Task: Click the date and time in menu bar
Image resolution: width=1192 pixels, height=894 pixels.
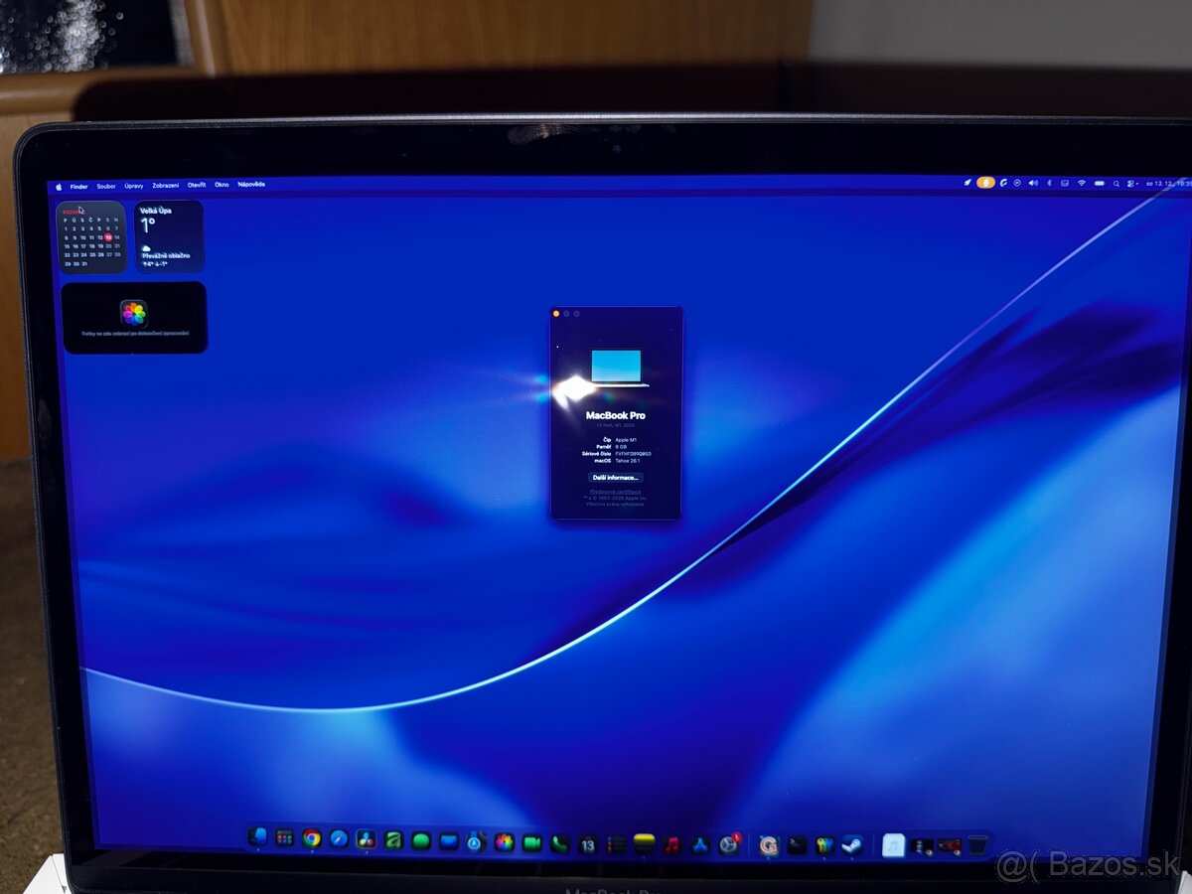Action: tap(1168, 183)
